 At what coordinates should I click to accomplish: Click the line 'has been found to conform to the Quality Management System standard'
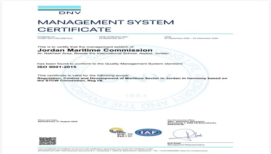click(110, 64)
